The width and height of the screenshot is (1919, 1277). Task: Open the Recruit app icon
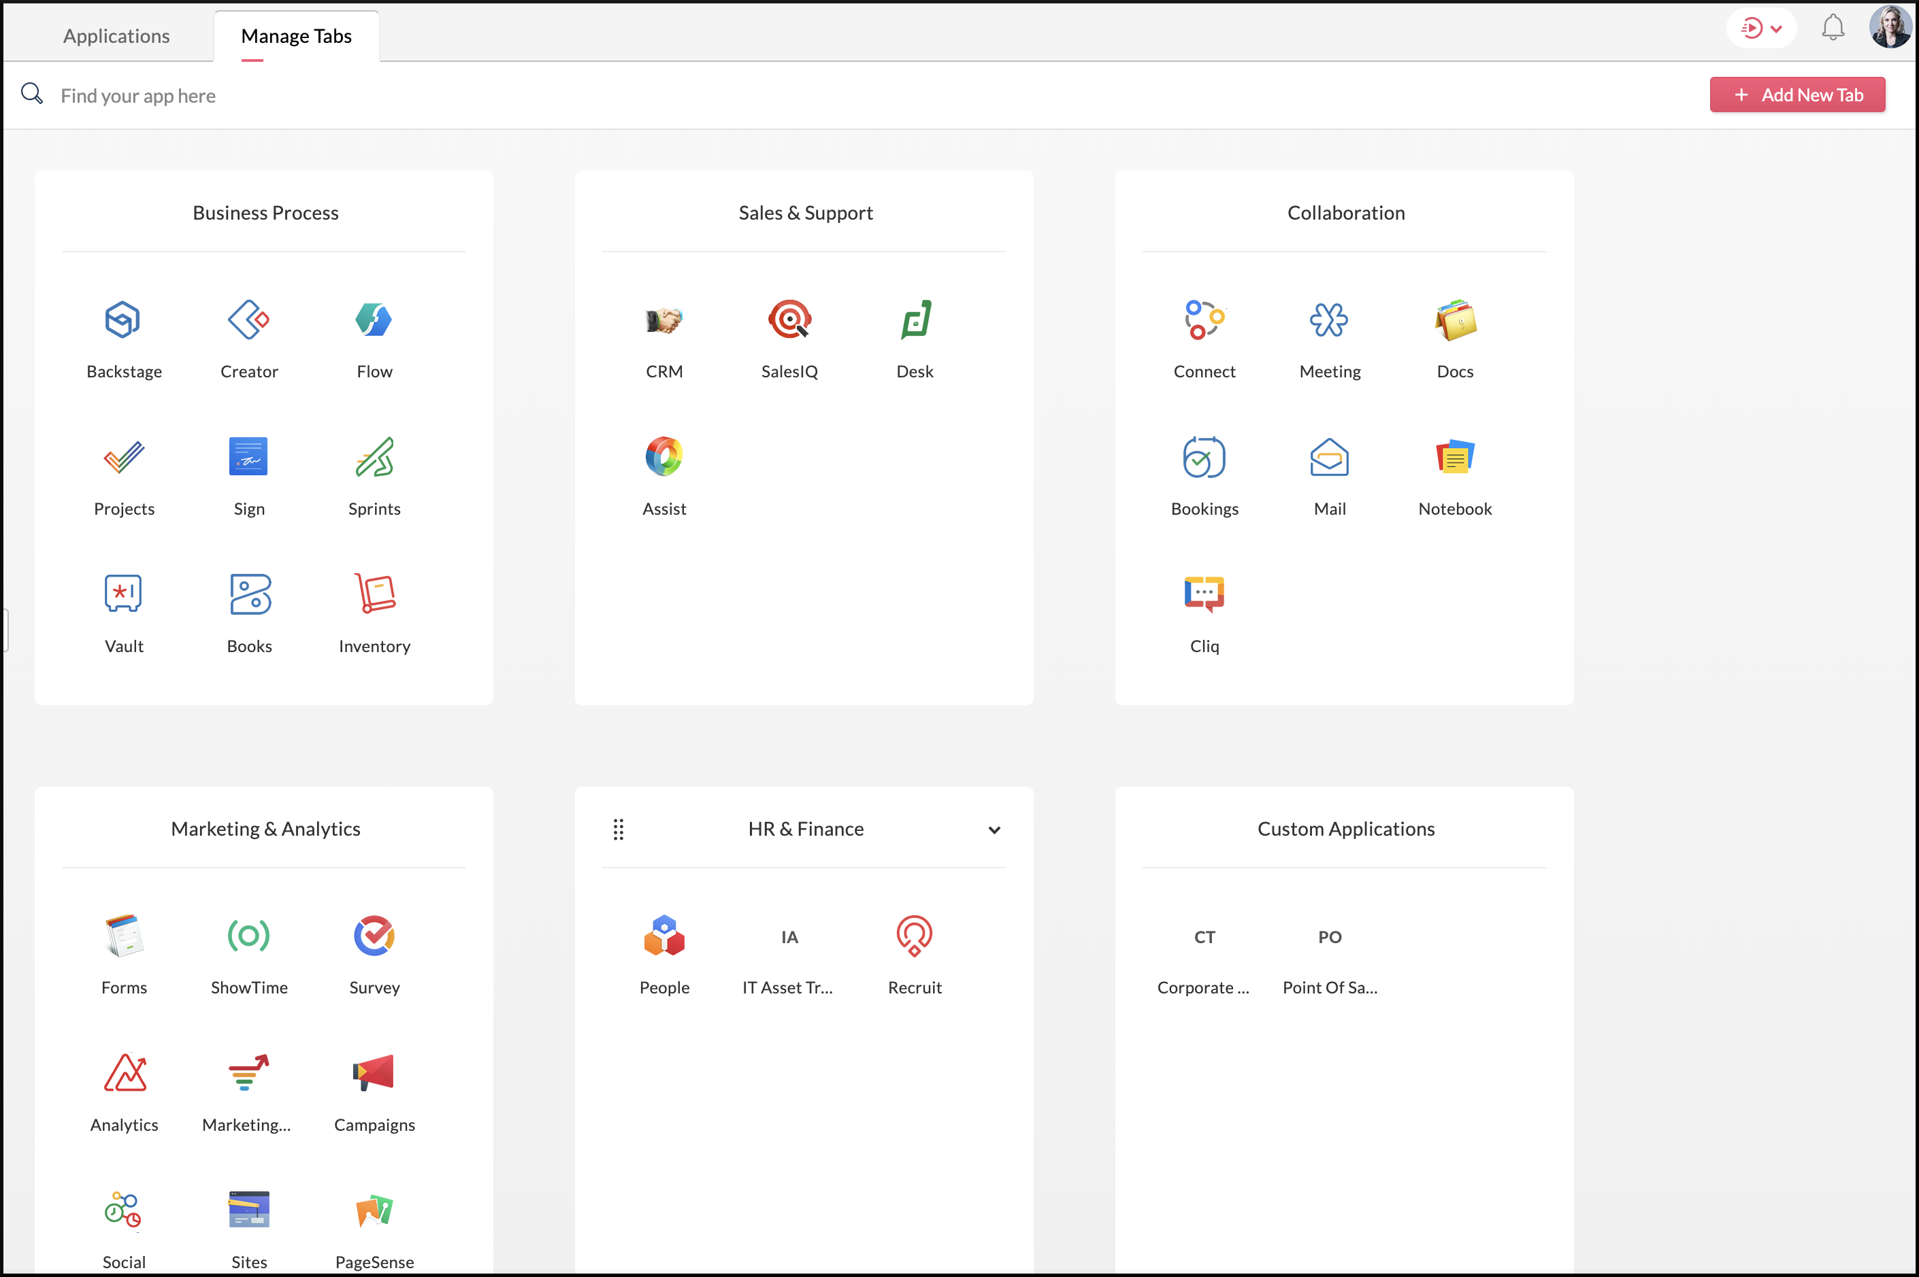point(915,936)
